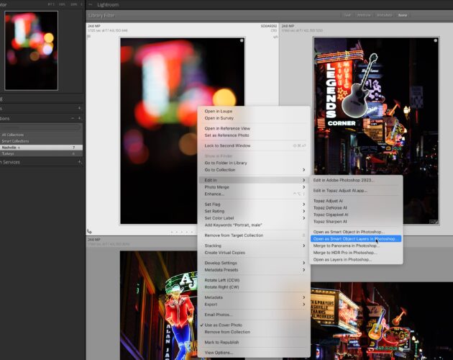
Task: Expand the Set Color Label submenu
Action: (x=254, y=218)
